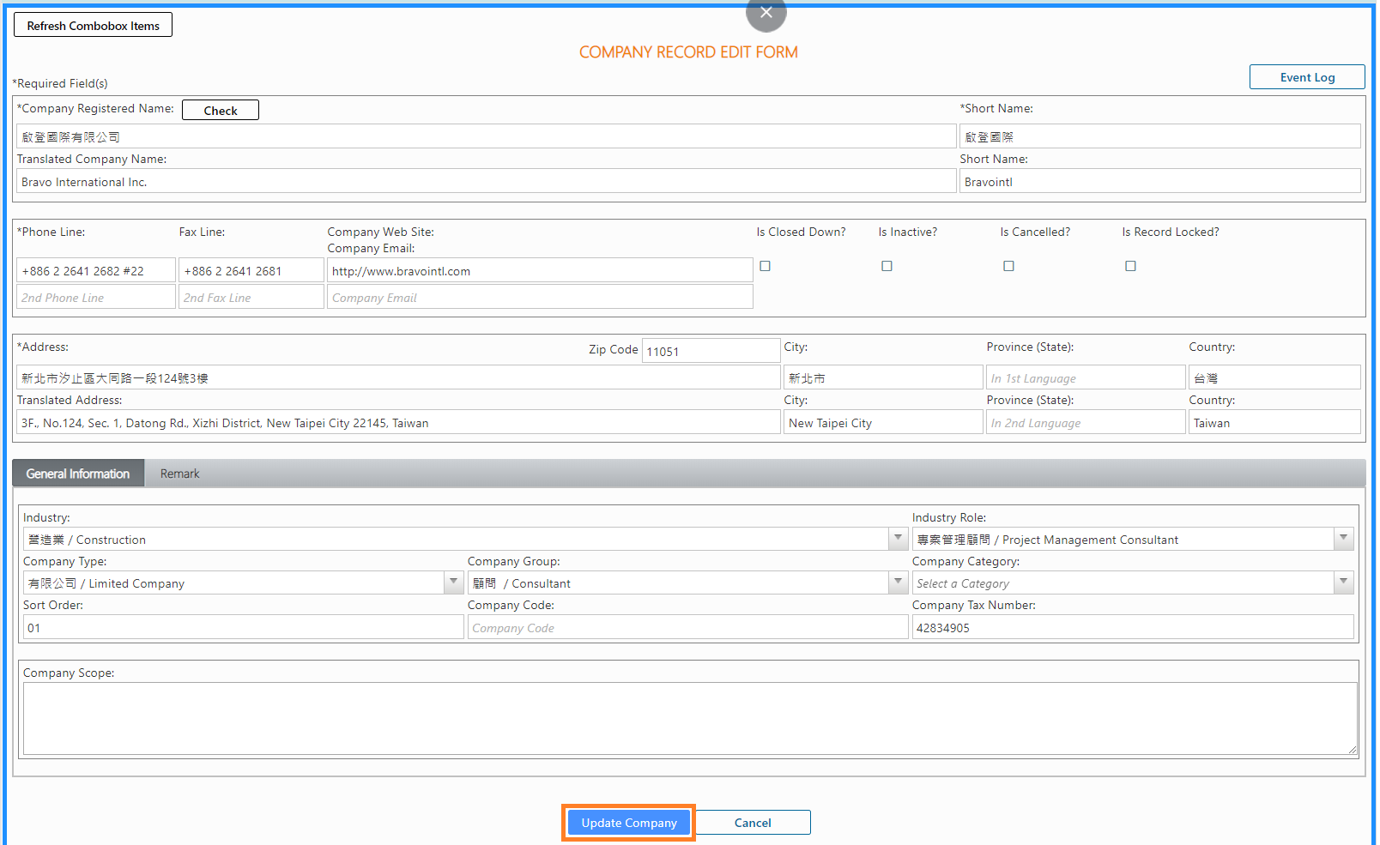Check the Is Cancelled box
The height and width of the screenshot is (845, 1380).
point(1008,266)
